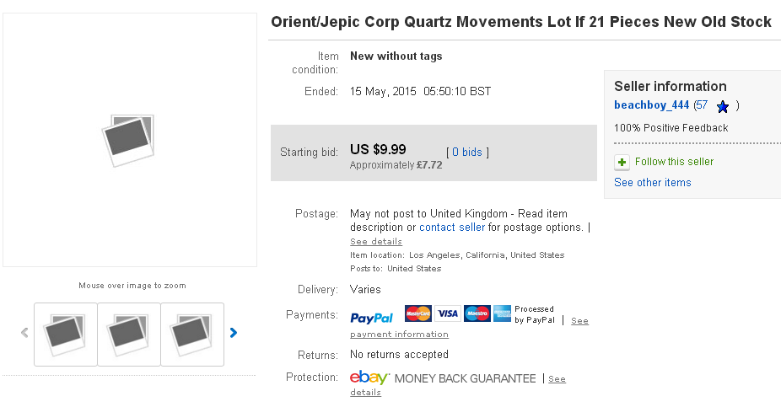Expand postage See details link

click(376, 242)
